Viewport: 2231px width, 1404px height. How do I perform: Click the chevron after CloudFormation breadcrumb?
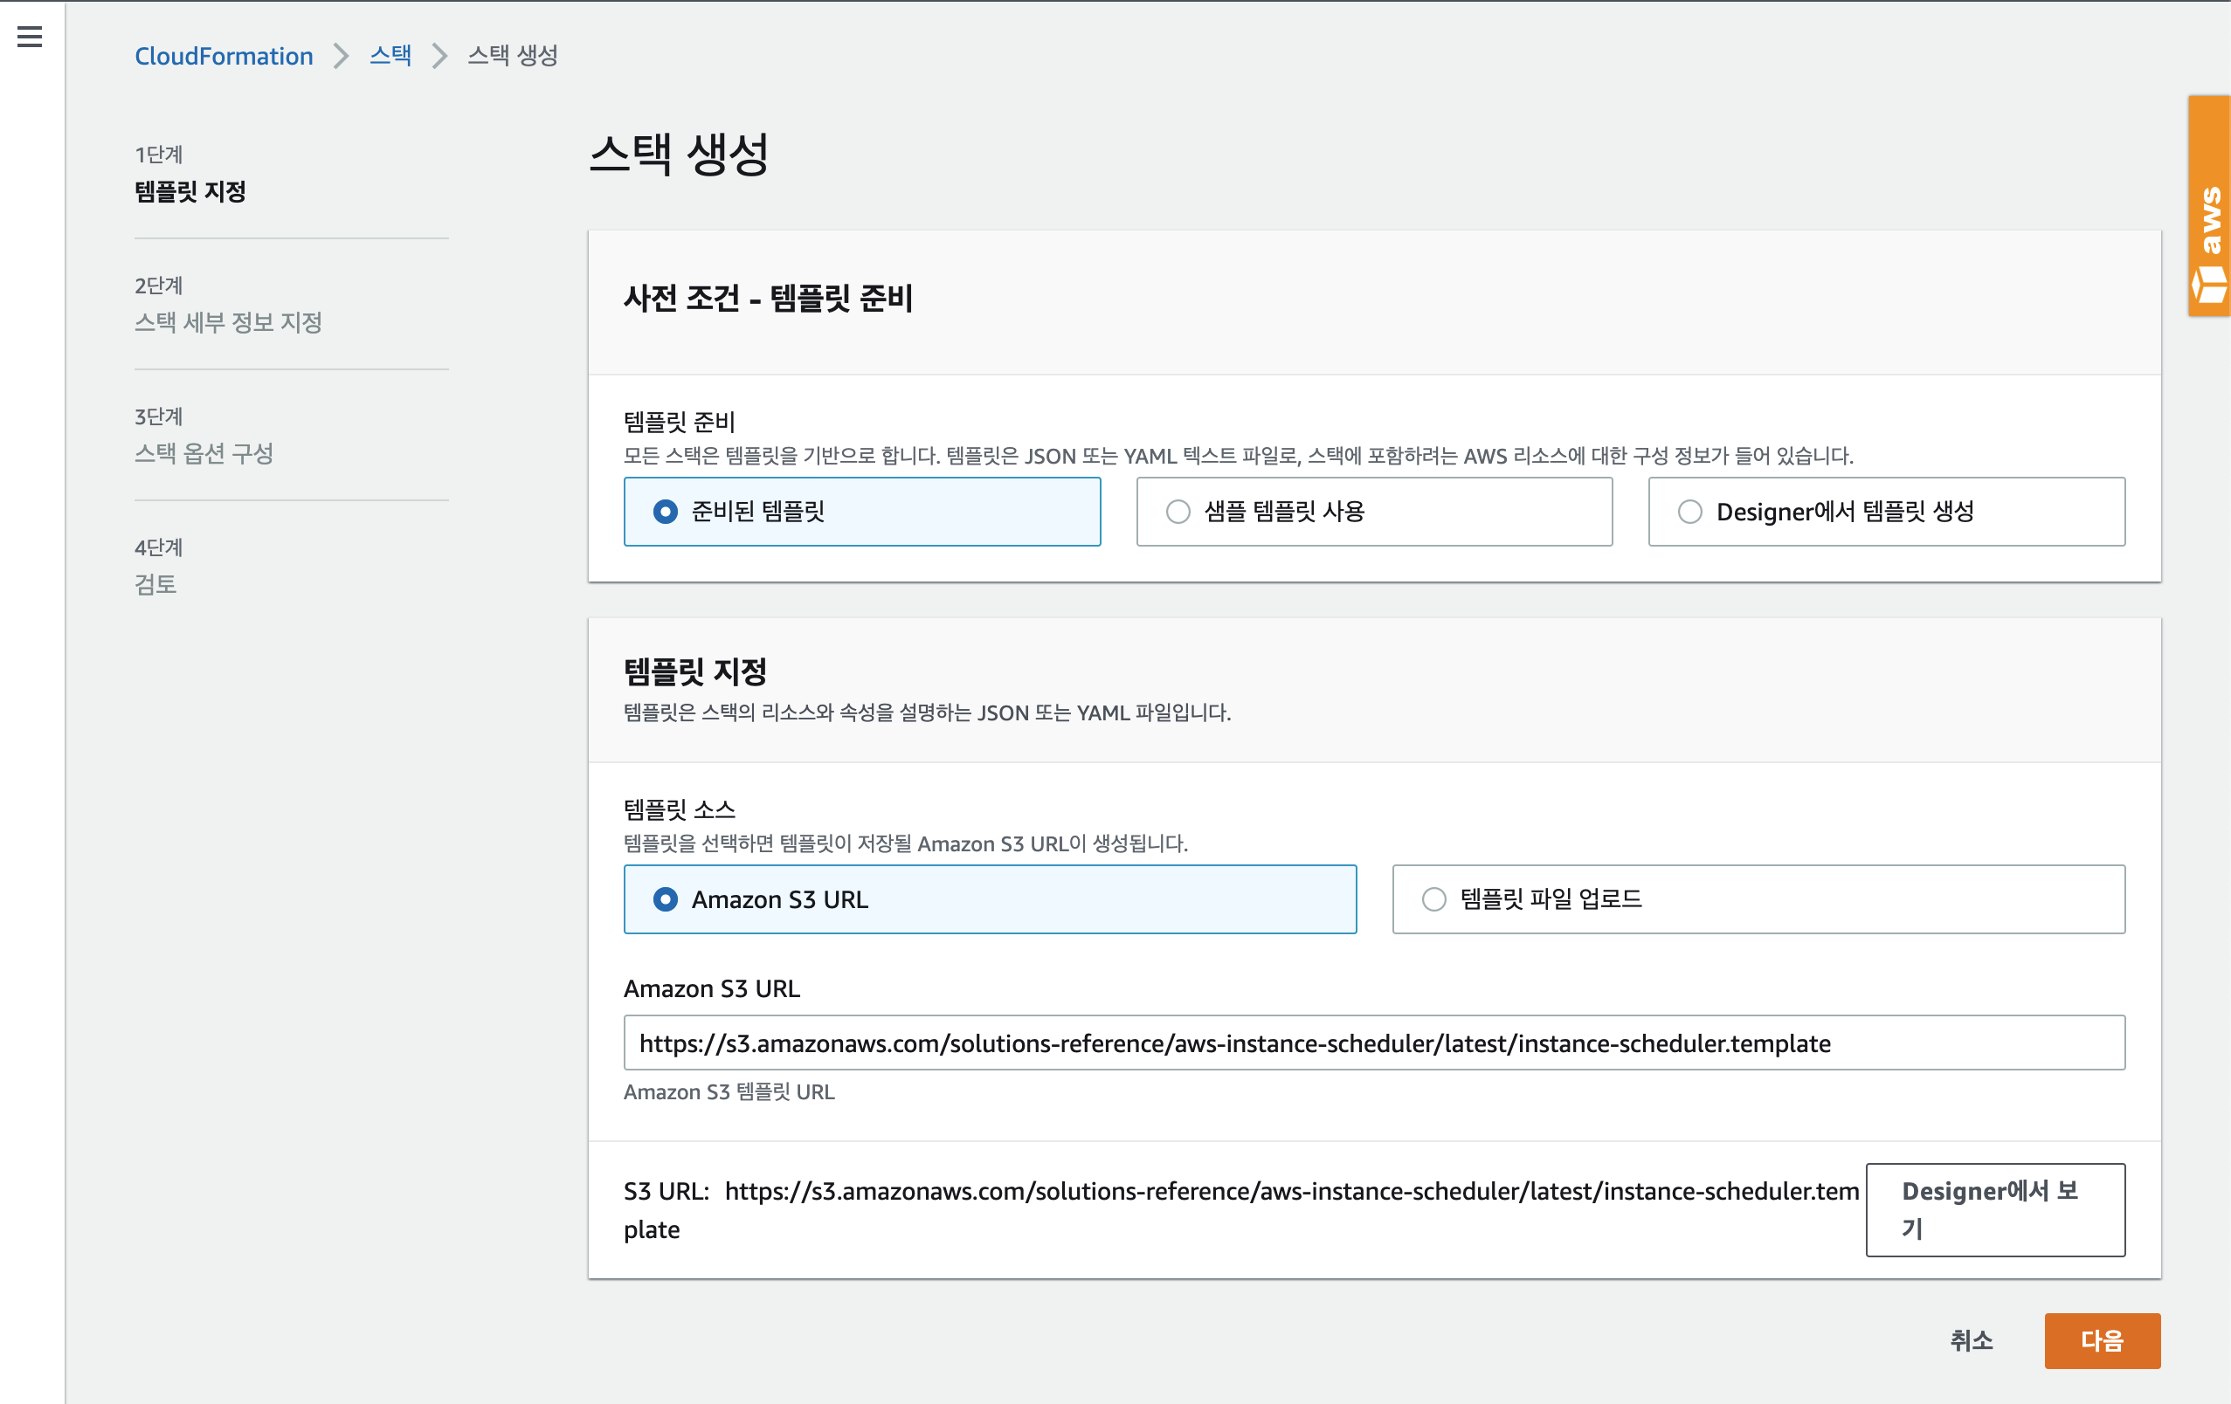click(x=341, y=56)
